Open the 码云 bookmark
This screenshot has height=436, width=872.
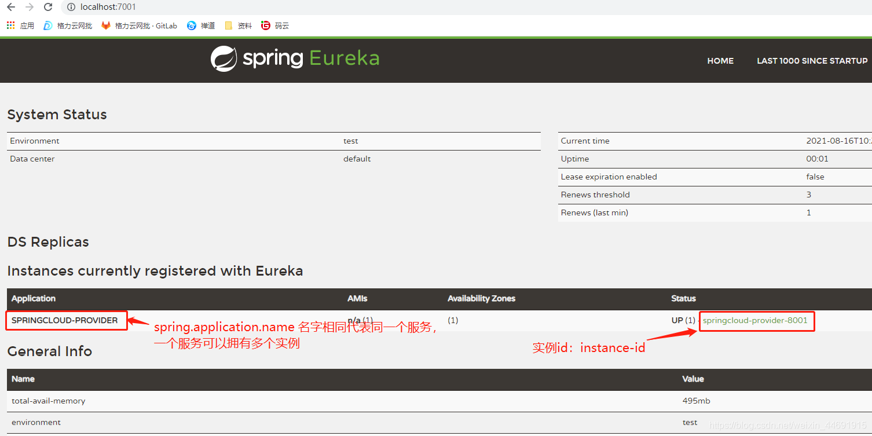pyautogui.click(x=274, y=25)
